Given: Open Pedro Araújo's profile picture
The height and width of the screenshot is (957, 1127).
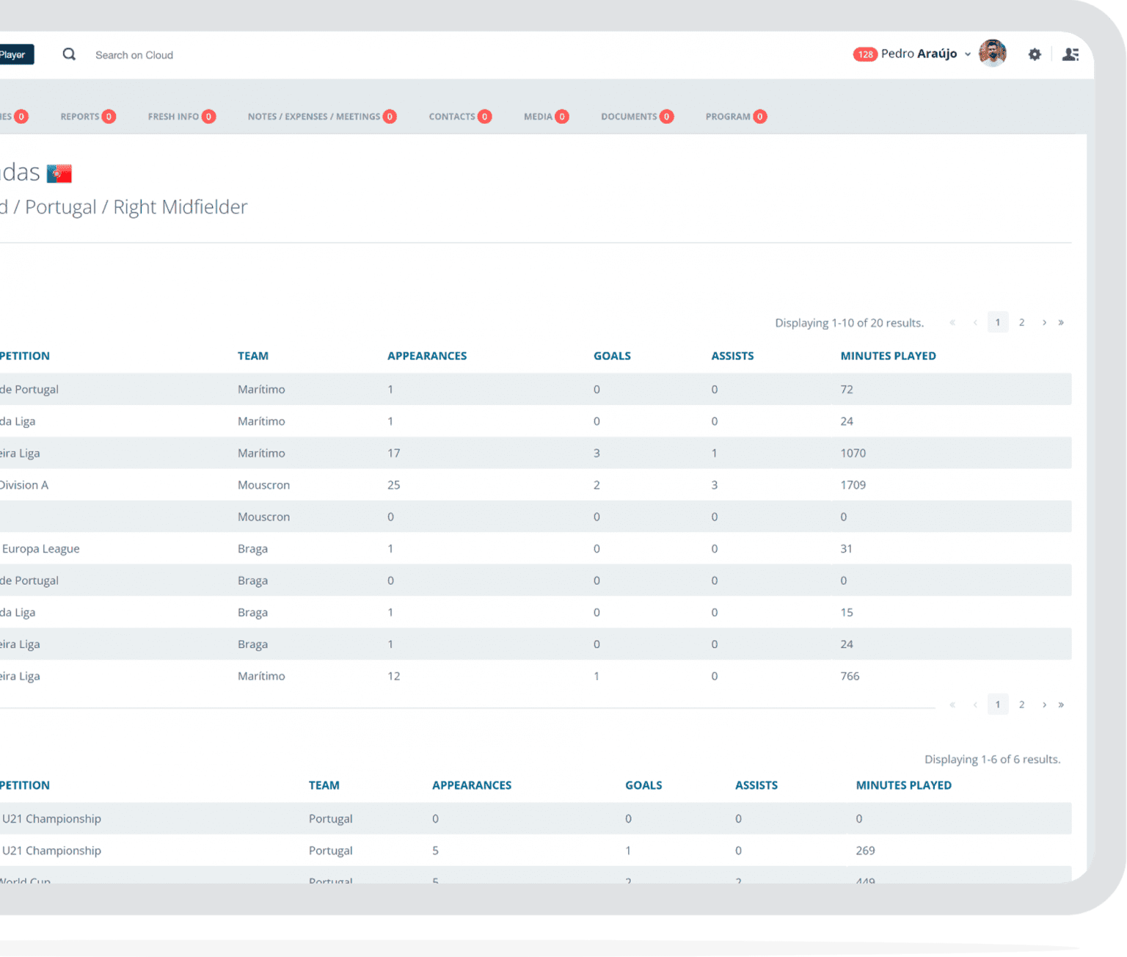Looking at the screenshot, I should [993, 54].
